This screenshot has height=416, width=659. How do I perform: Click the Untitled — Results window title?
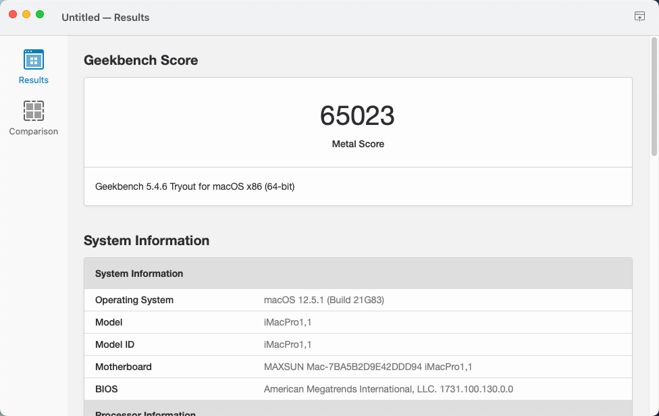tap(105, 18)
